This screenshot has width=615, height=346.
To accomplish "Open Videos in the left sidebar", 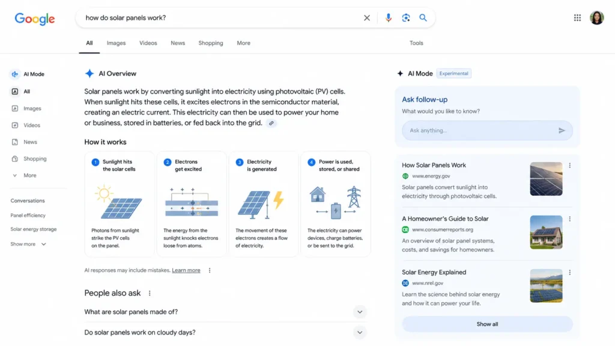I will [x=26, y=125].
